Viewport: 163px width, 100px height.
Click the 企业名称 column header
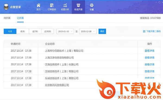50,44
